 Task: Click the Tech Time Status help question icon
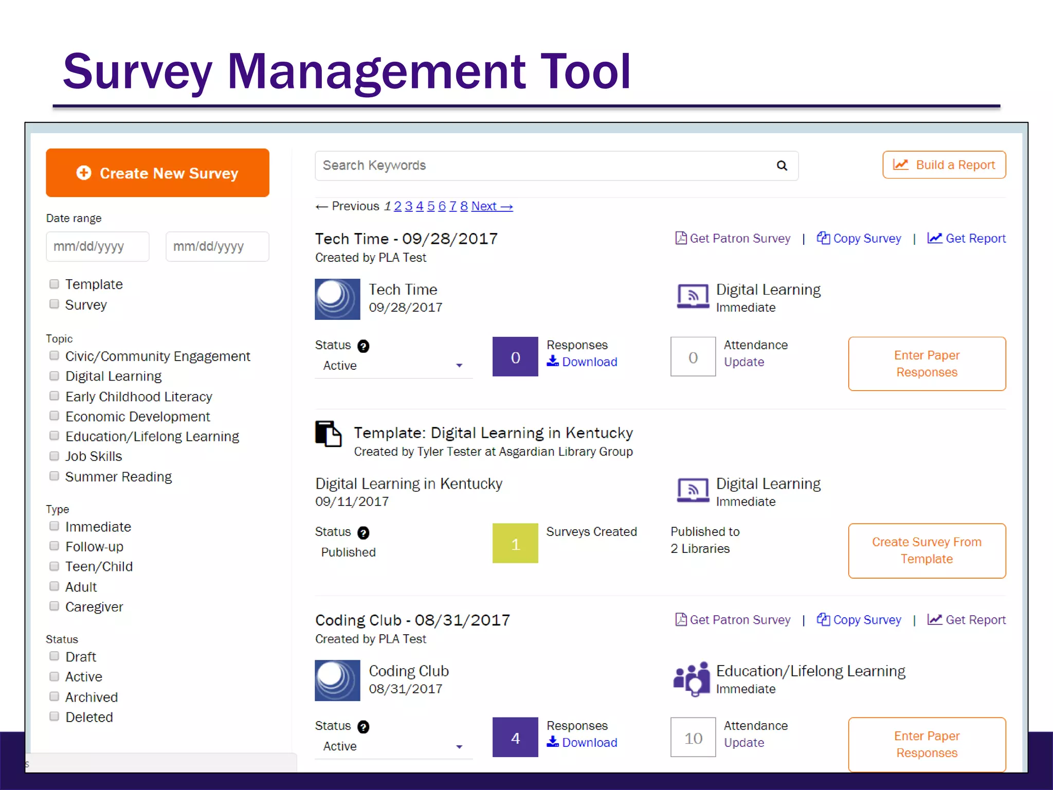[x=363, y=346]
